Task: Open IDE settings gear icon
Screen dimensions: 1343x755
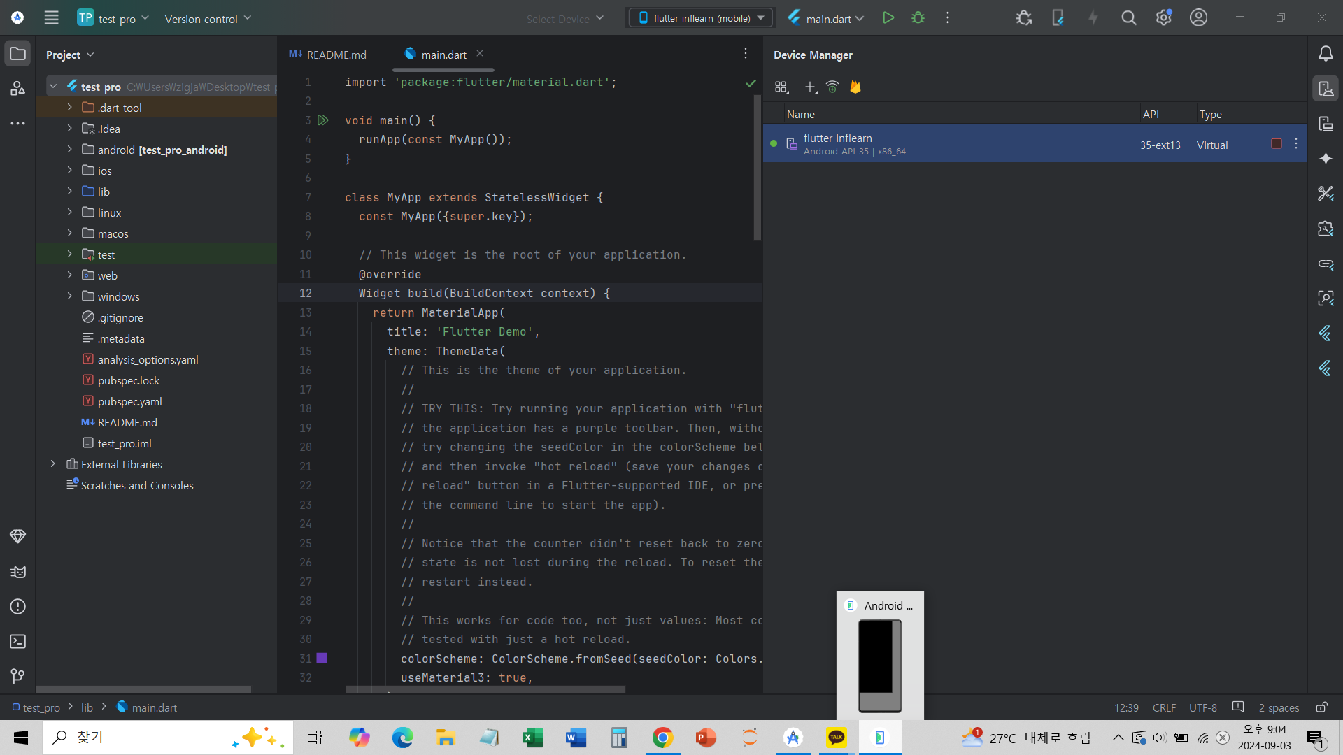Action: click(x=1164, y=18)
